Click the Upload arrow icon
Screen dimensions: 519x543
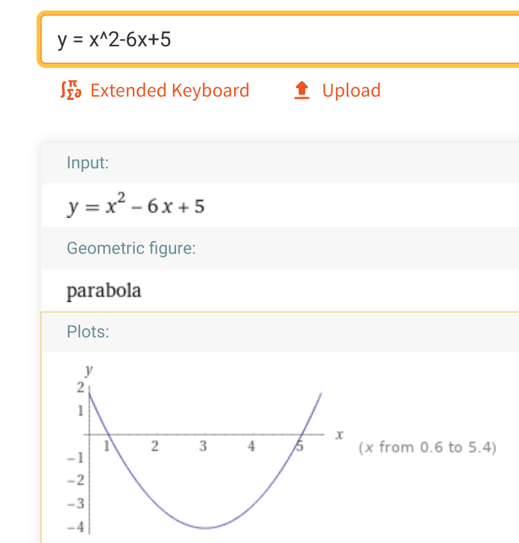pos(301,90)
